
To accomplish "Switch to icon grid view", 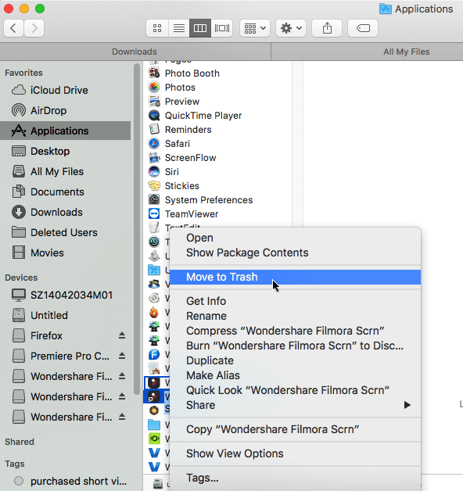I will tap(157, 28).
